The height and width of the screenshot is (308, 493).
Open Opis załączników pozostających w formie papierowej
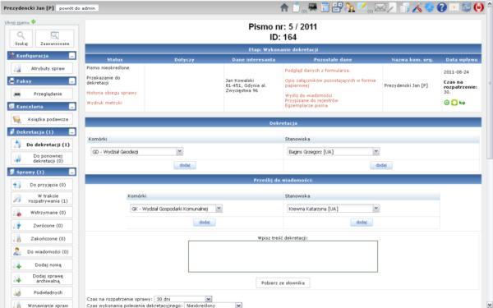pos(330,83)
